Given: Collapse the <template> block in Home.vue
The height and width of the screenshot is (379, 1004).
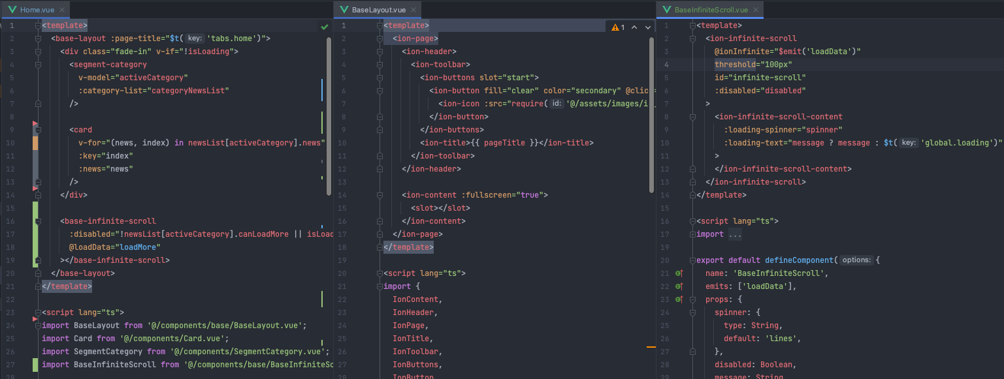Looking at the screenshot, I should [x=38, y=25].
